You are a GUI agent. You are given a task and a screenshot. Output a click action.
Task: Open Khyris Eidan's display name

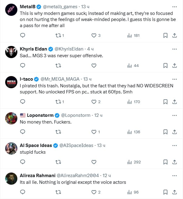click(33, 49)
